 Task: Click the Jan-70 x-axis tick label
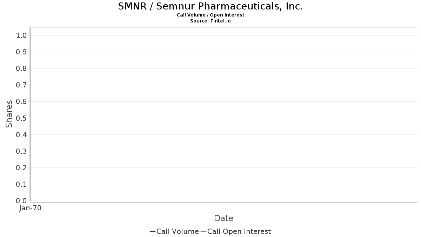click(30, 208)
